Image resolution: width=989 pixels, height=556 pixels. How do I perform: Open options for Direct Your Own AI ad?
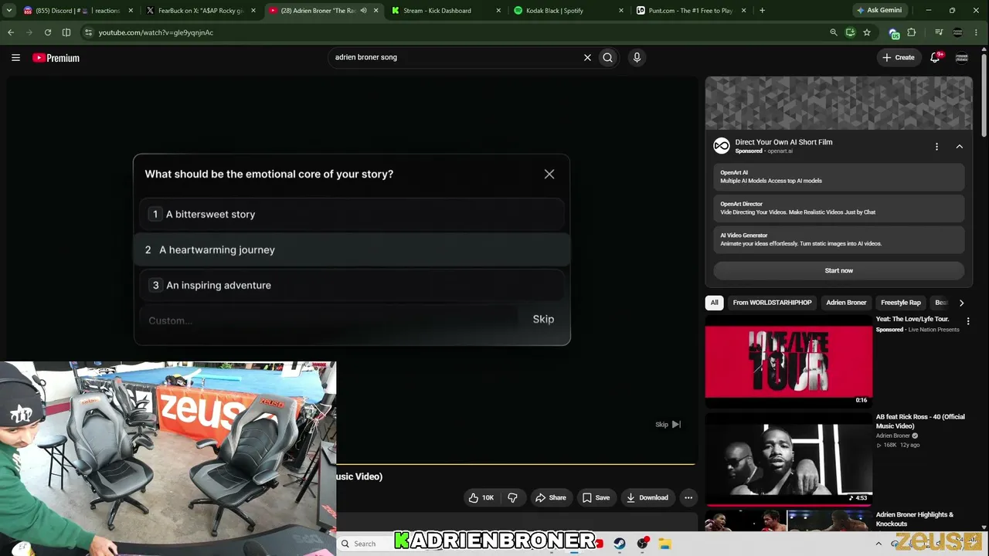point(936,147)
